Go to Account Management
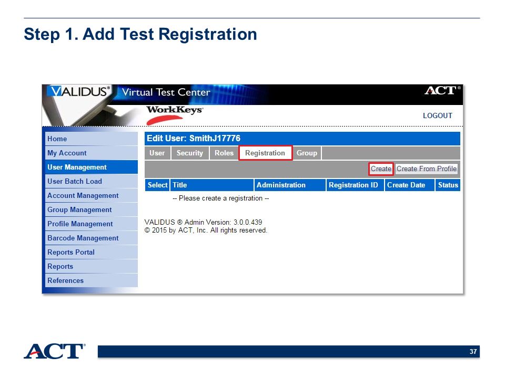This screenshot has width=505, height=378. (92, 195)
